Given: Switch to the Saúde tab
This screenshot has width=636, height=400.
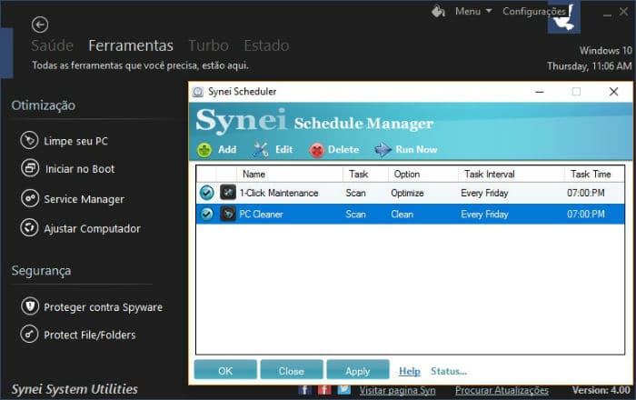Looking at the screenshot, I should click(x=53, y=45).
